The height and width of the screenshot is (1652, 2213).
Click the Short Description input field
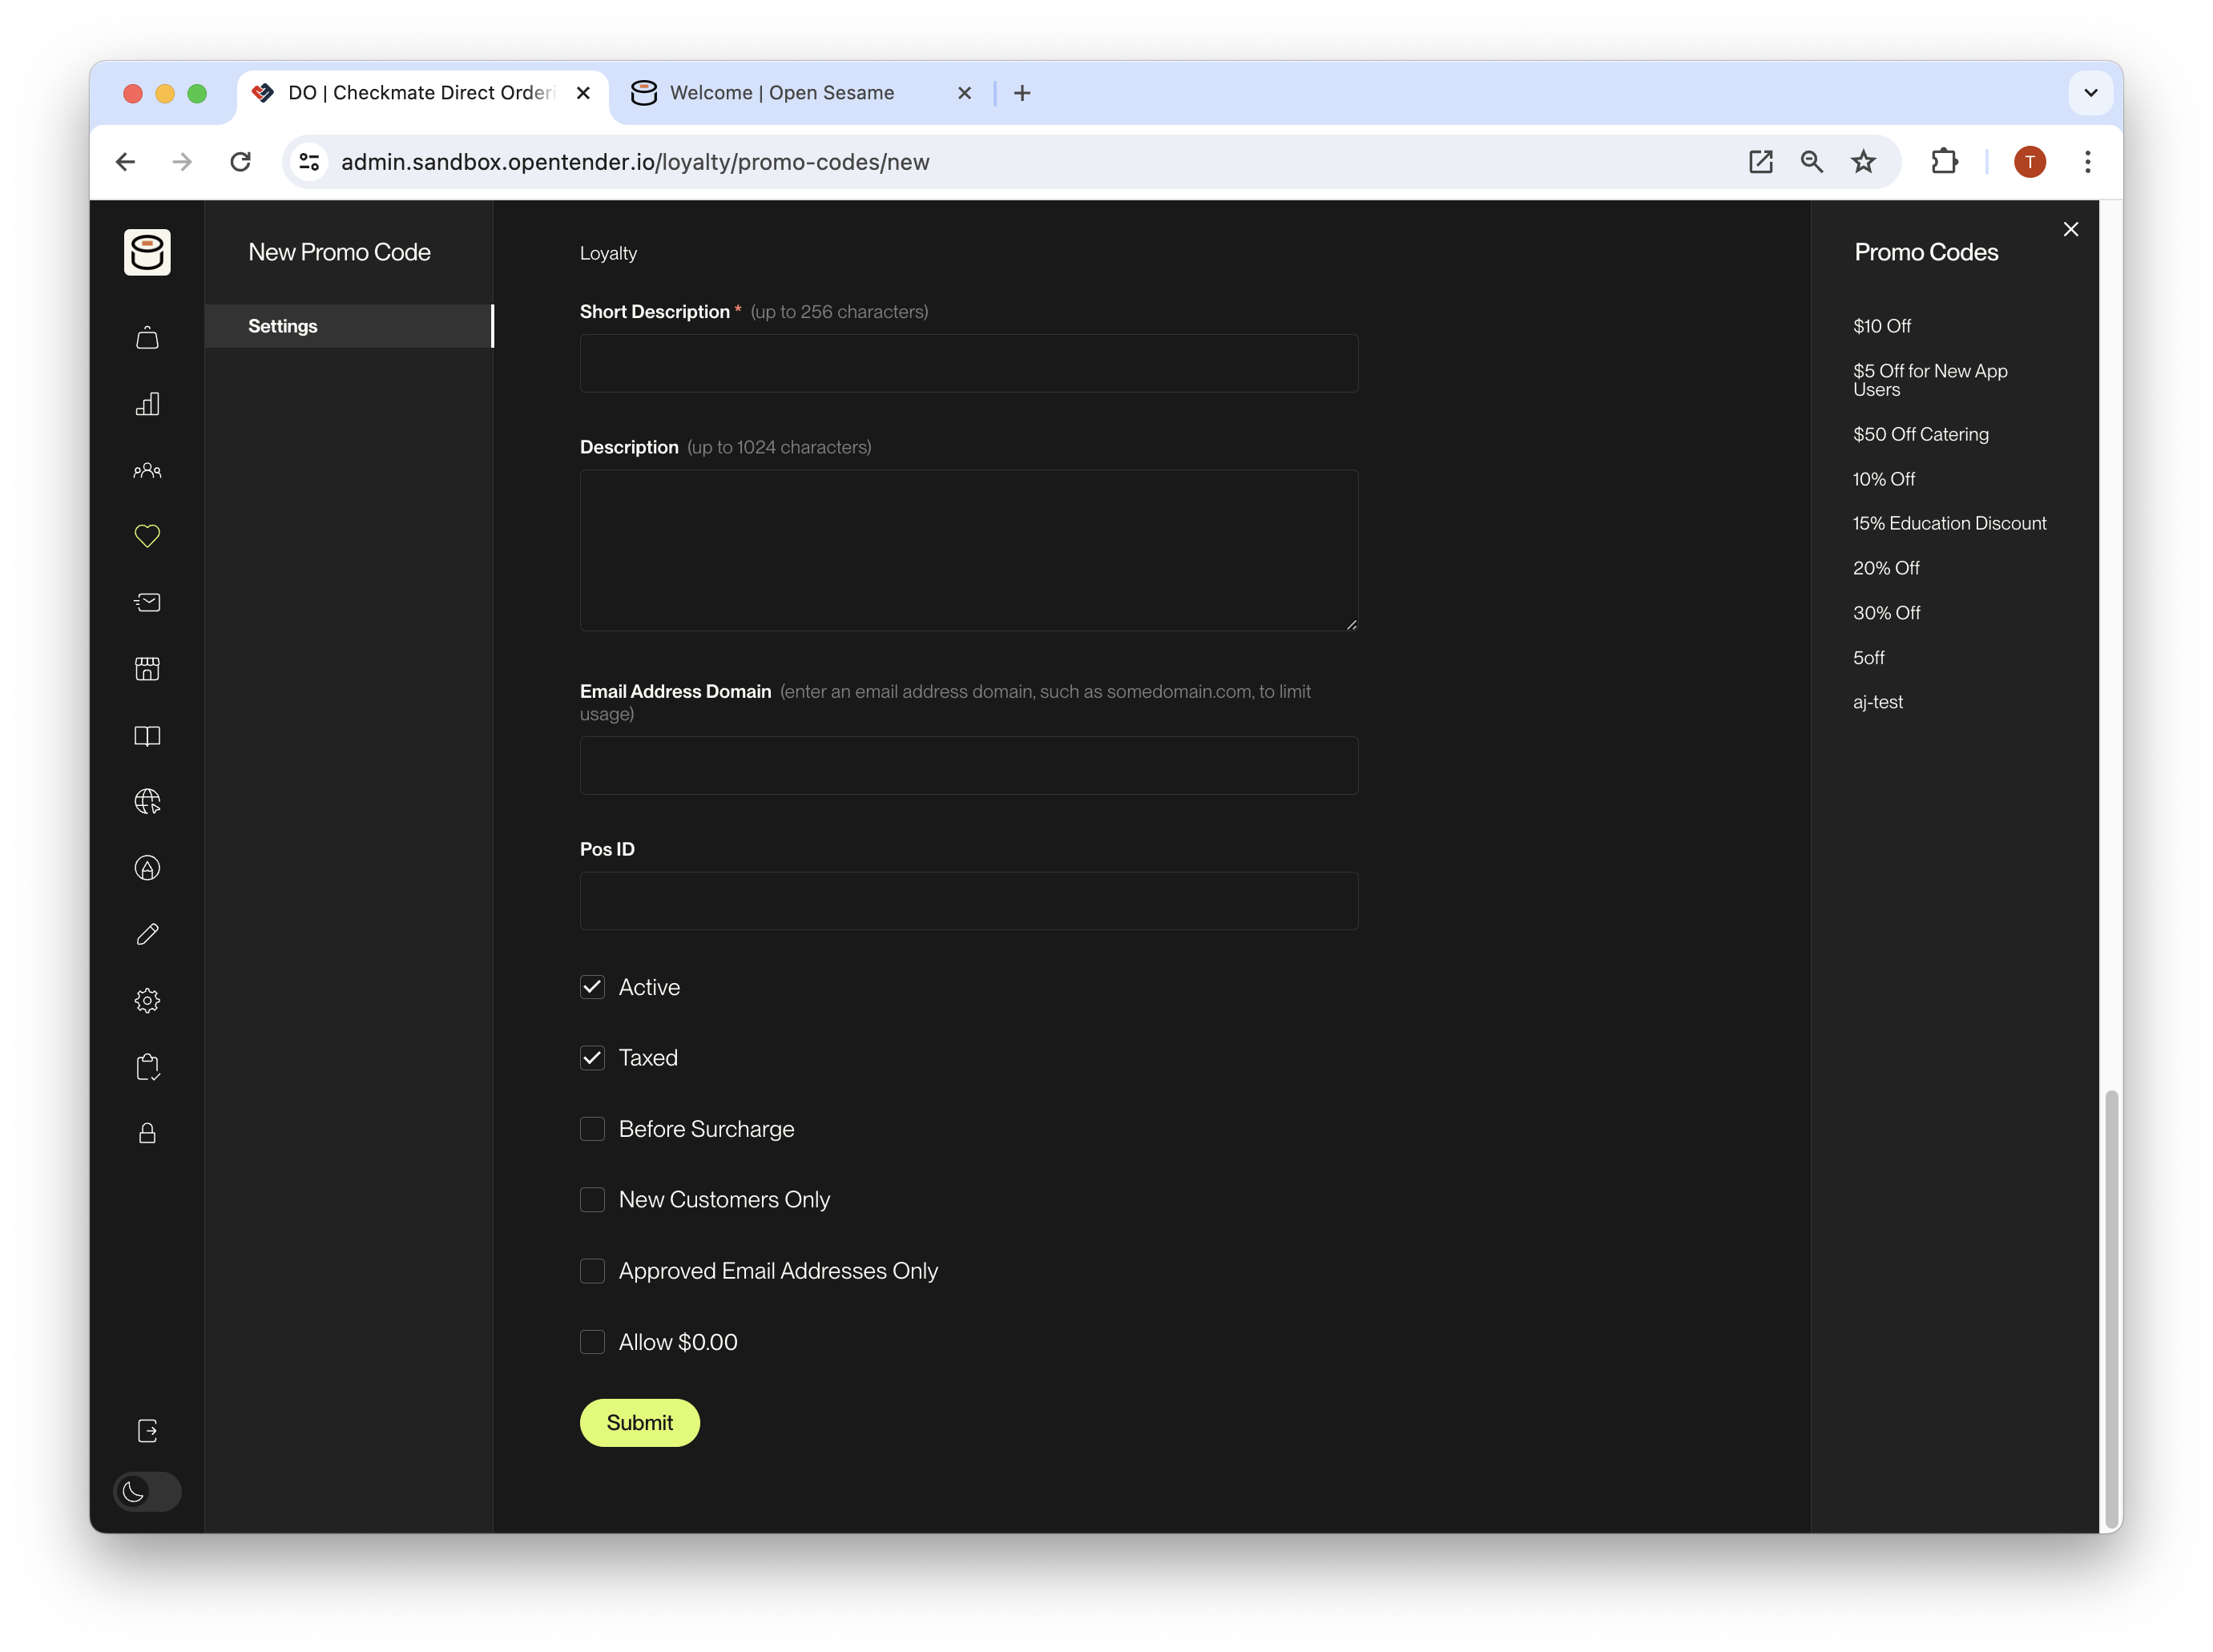[968, 363]
